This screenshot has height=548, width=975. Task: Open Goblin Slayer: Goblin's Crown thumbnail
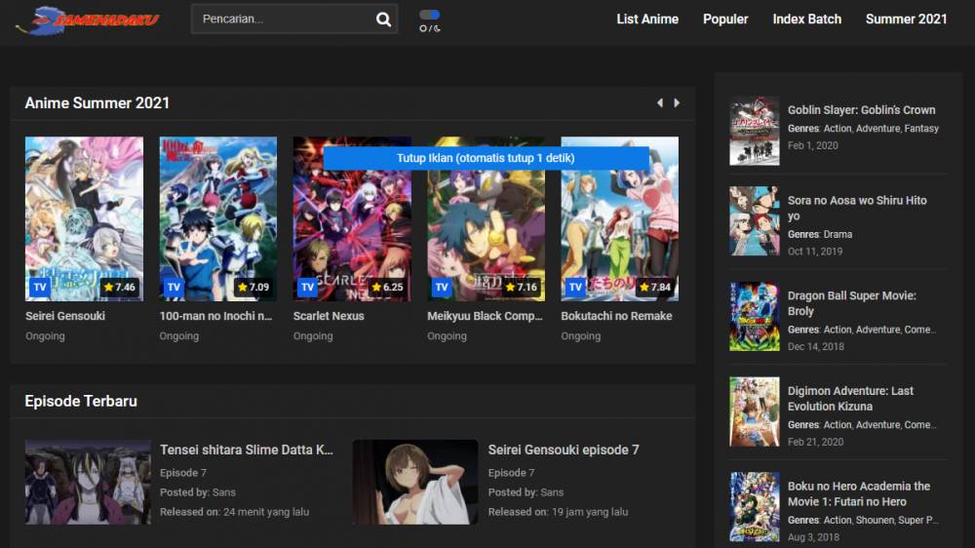(x=755, y=131)
